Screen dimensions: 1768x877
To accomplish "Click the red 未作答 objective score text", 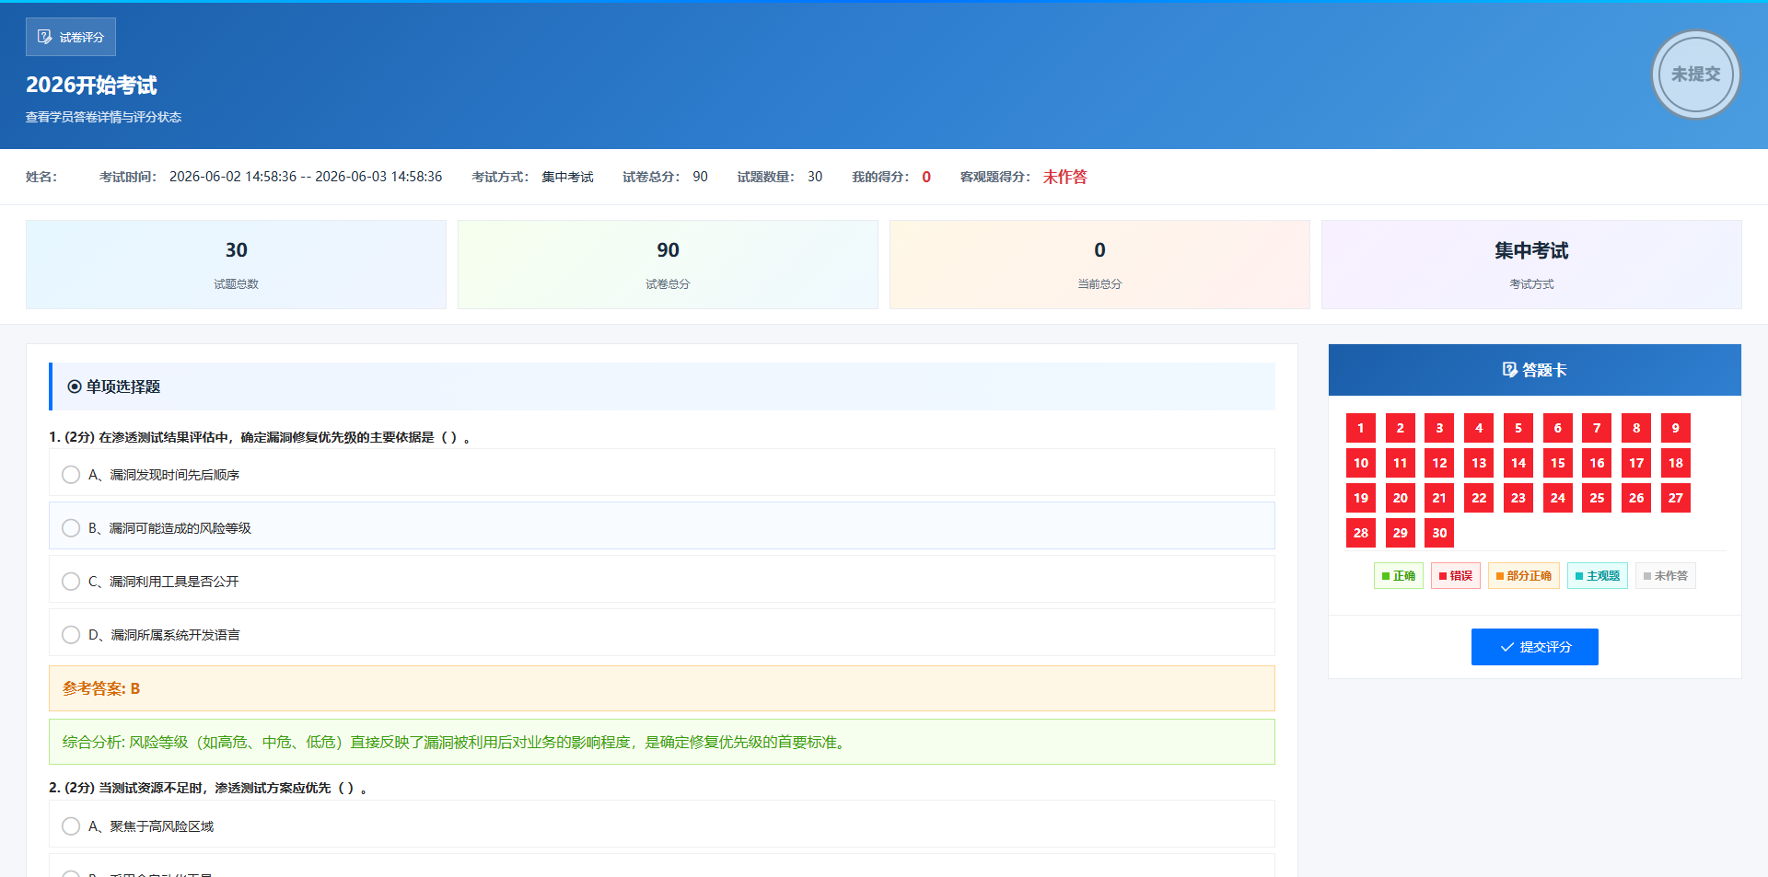I will 1064,177.
